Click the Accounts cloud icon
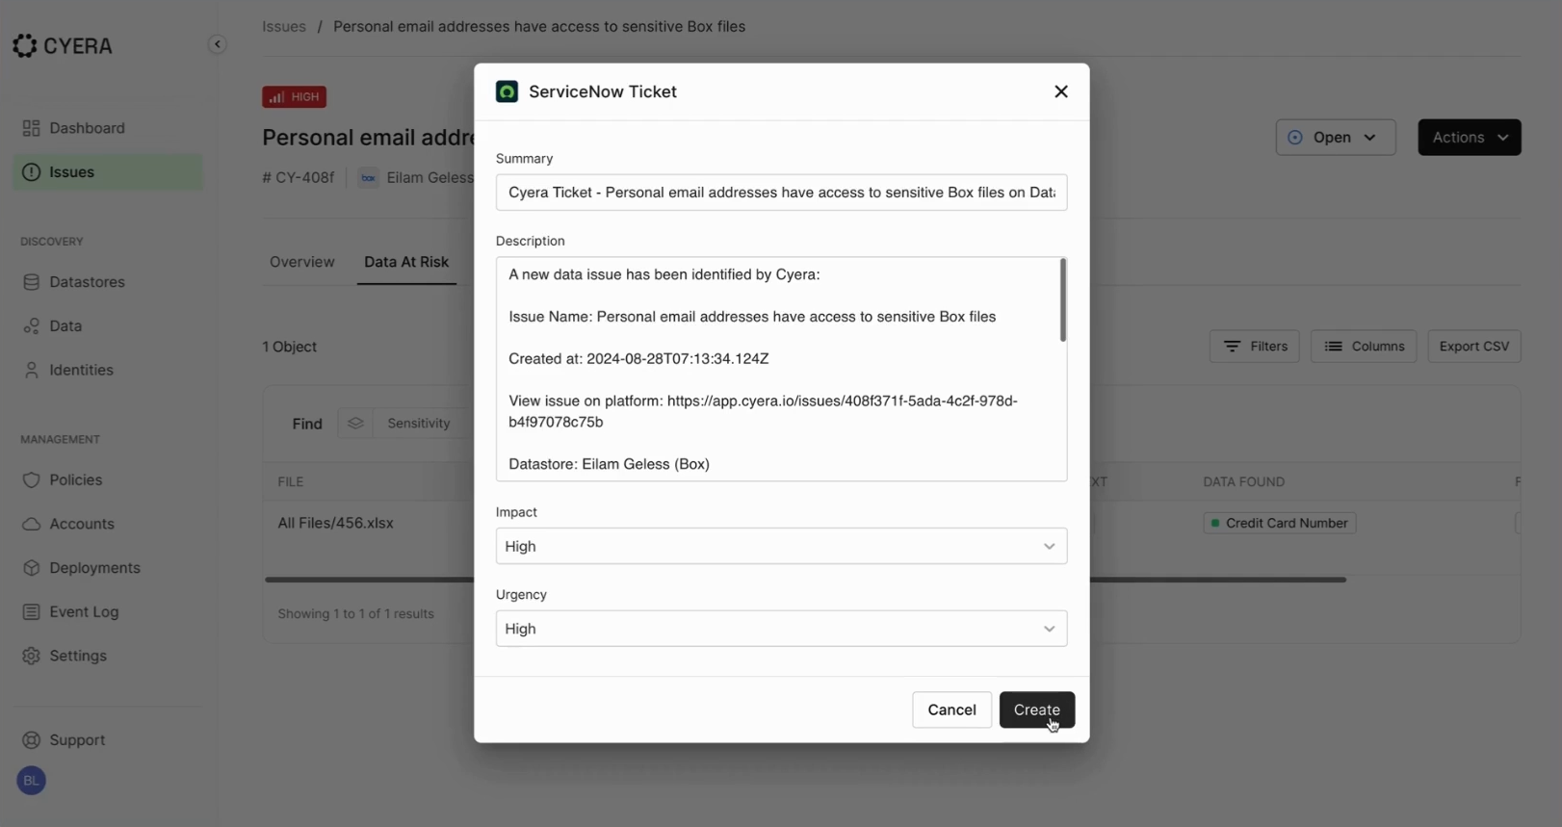 (31, 524)
